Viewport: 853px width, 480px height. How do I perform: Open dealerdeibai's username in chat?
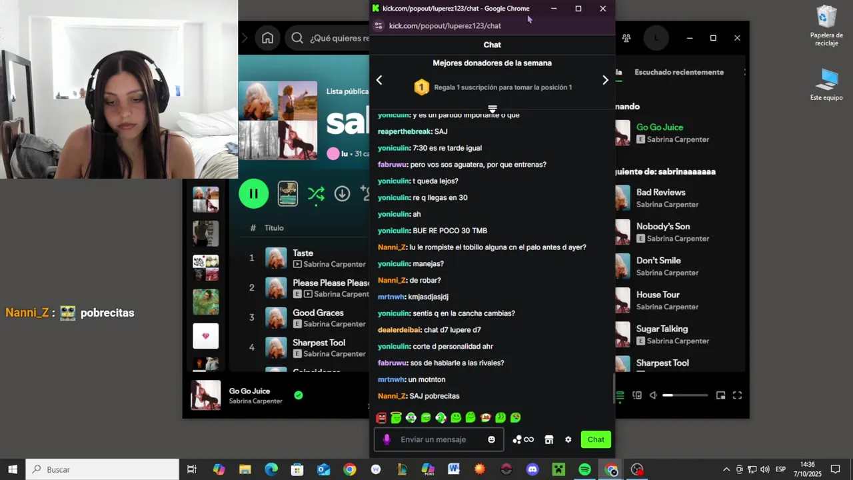point(399,330)
